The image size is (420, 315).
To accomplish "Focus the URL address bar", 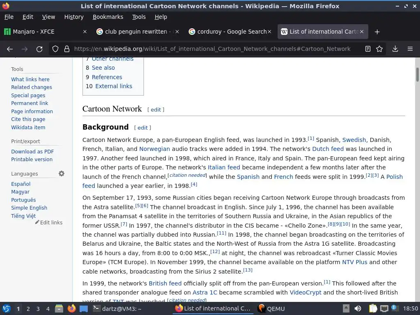I will pos(212,49).
